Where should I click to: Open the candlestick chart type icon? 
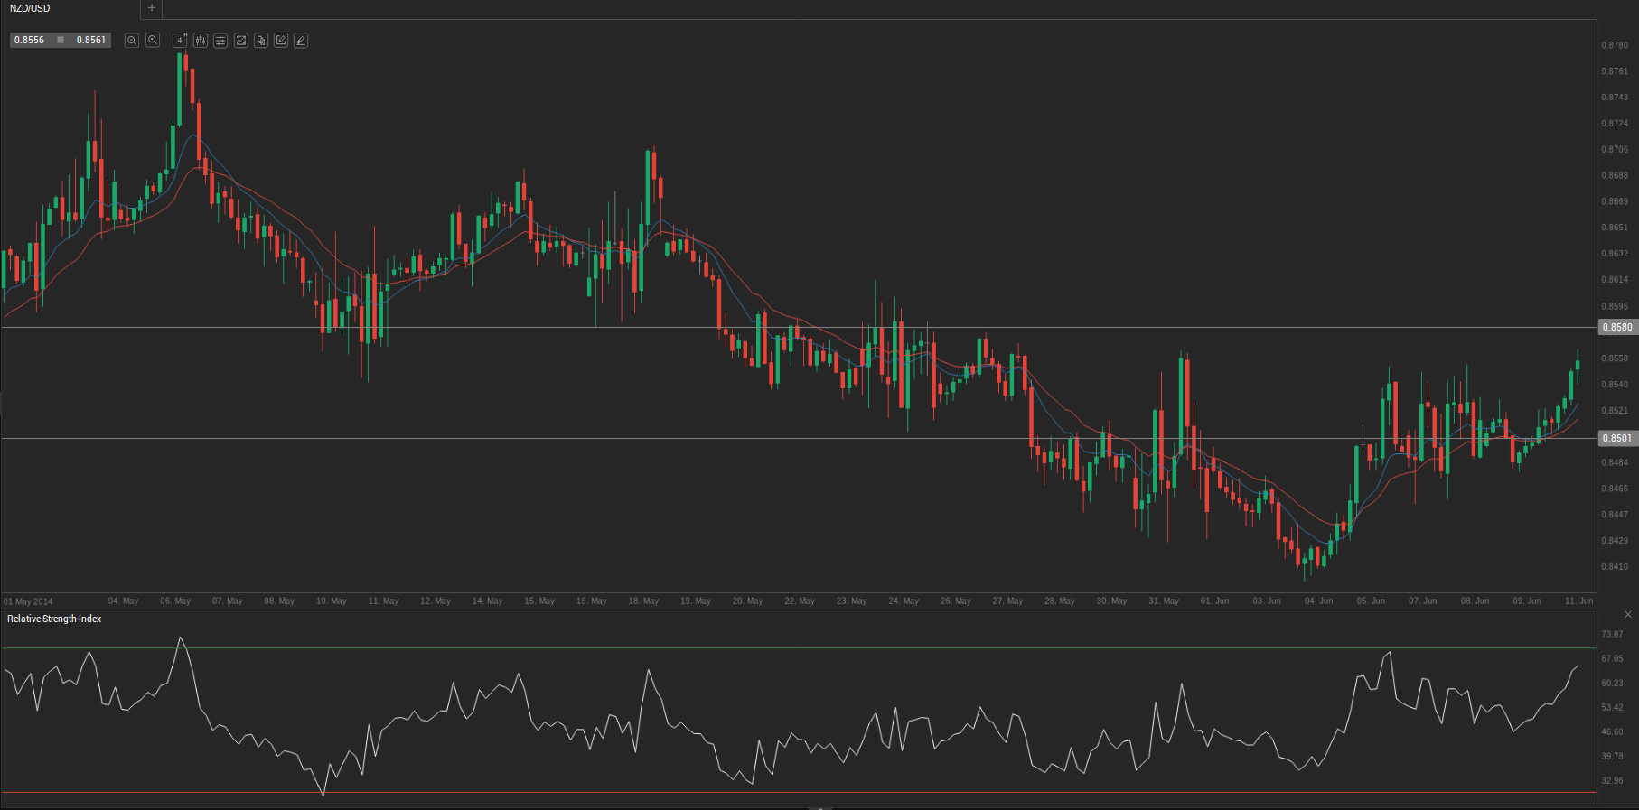(x=201, y=40)
